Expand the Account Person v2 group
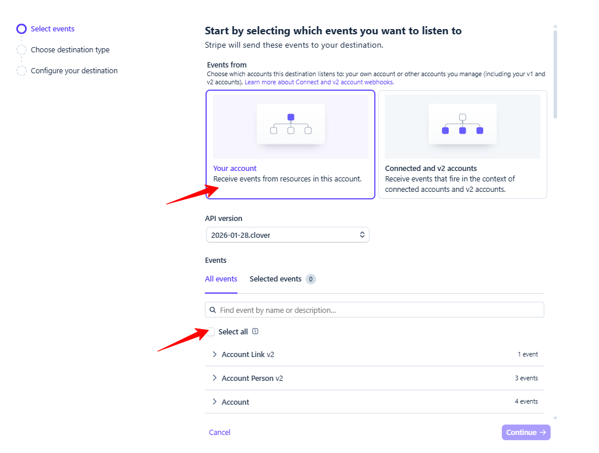 (x=215, y=378)
